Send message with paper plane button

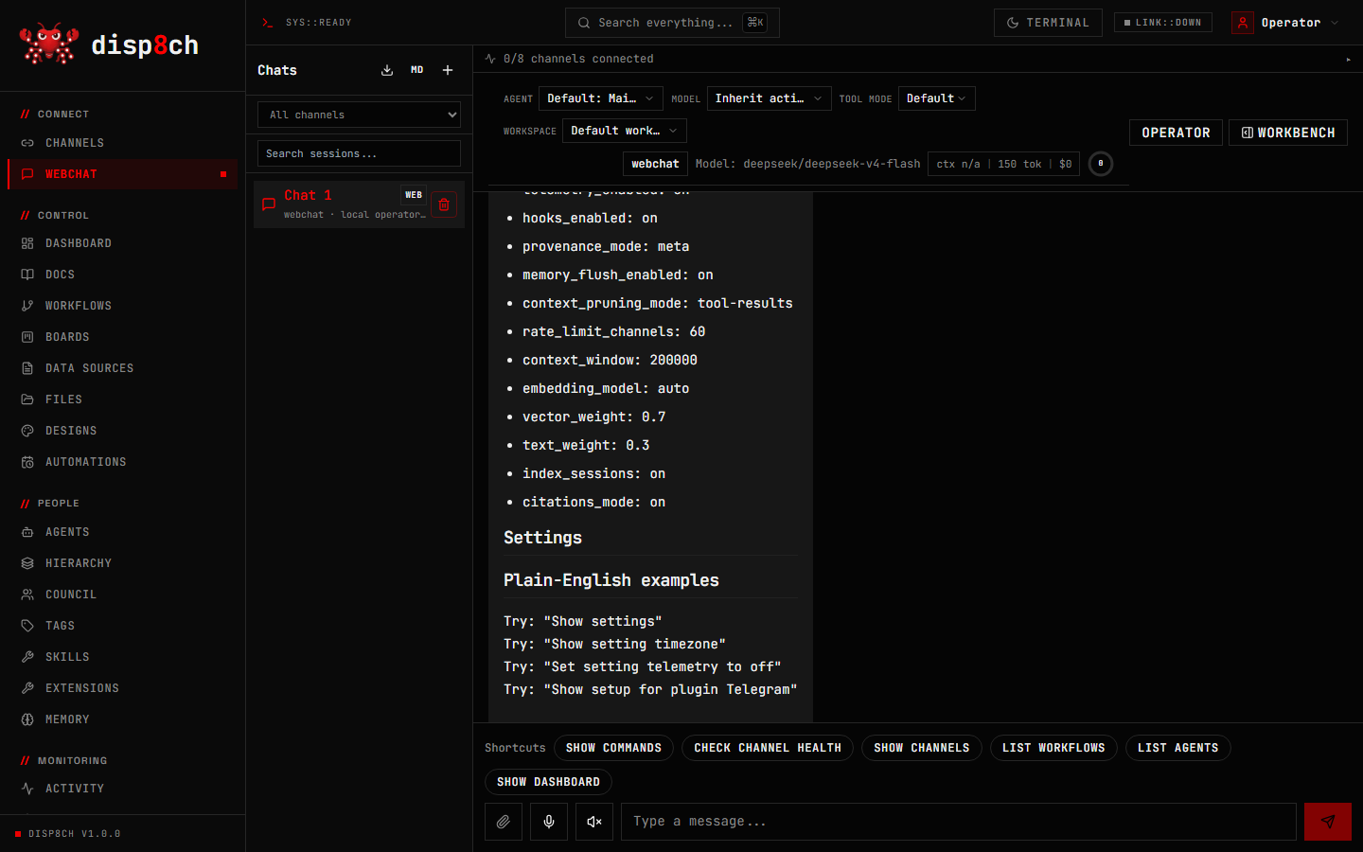pos(1328,822)
